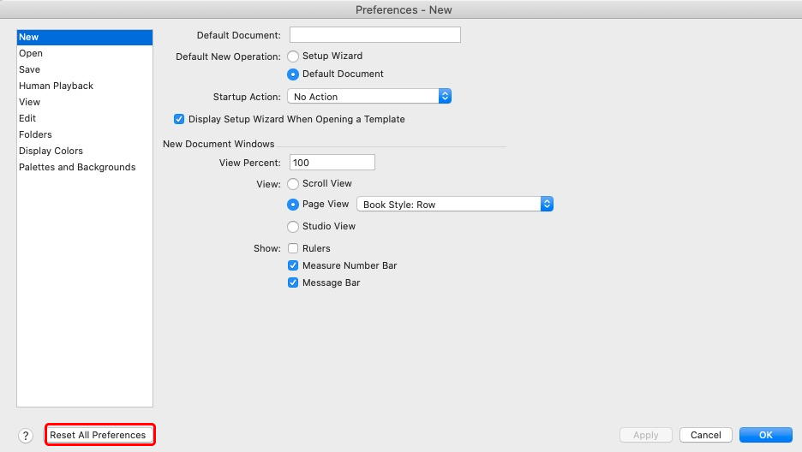Choose the Studio View radio option

click(293, 227)
